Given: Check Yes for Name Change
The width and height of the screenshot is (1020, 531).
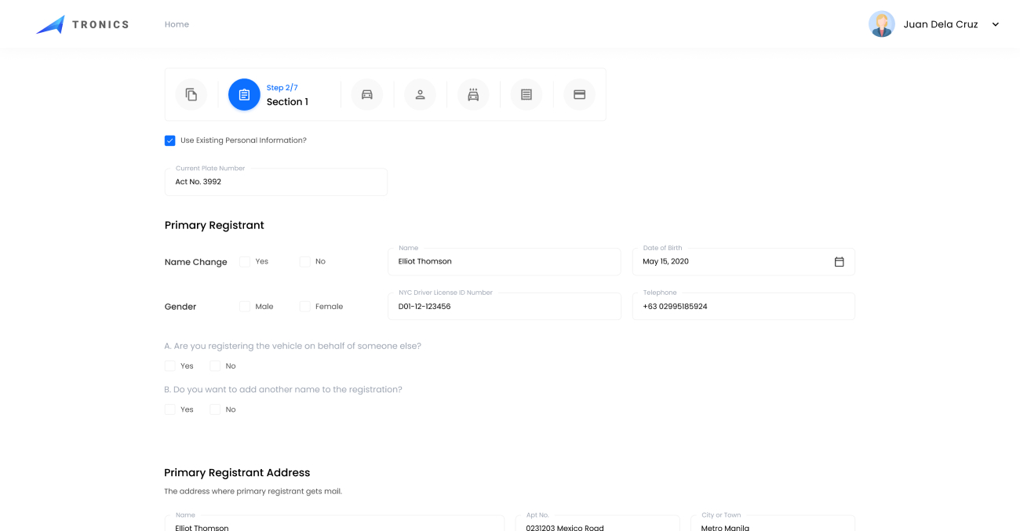Looking at the screenshot, I should pyautogui.click(x=246, y=262).
